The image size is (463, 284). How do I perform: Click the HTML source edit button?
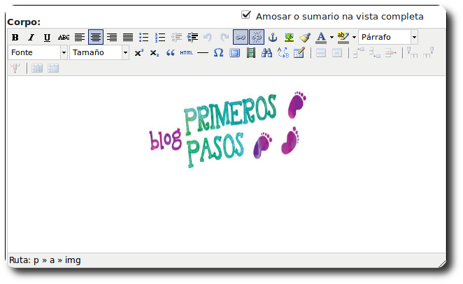(186, 53)
